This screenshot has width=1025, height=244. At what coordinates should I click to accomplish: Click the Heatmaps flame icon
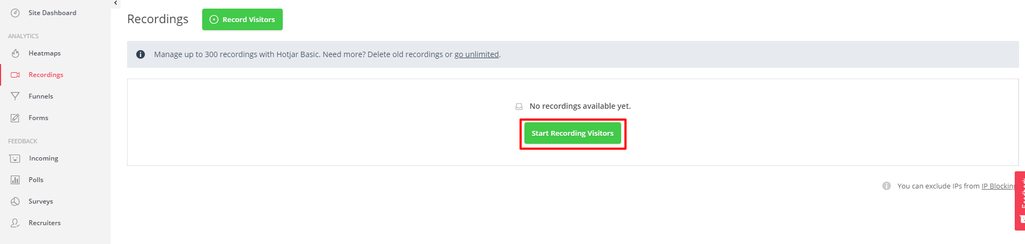[x=15, y=53]
